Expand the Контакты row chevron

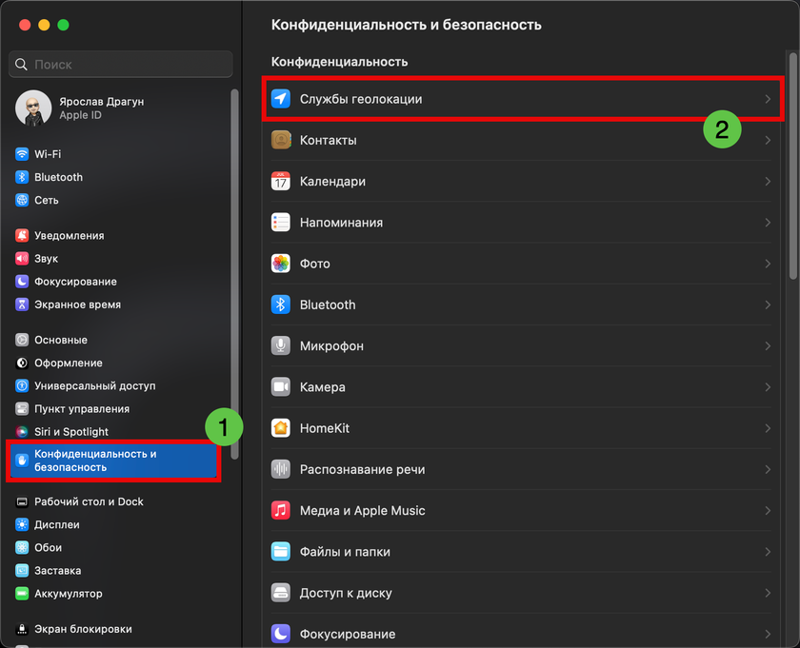pos(768,140)
